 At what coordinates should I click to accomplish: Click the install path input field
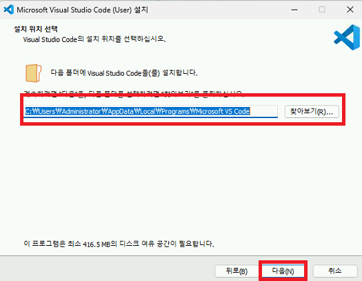150,111
